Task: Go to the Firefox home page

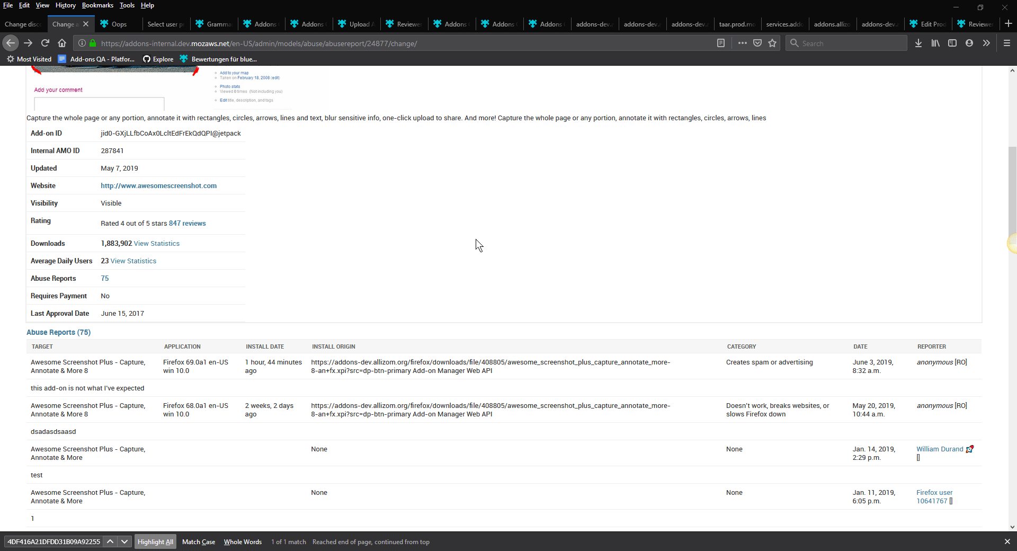Action: (x=62, y=43)
